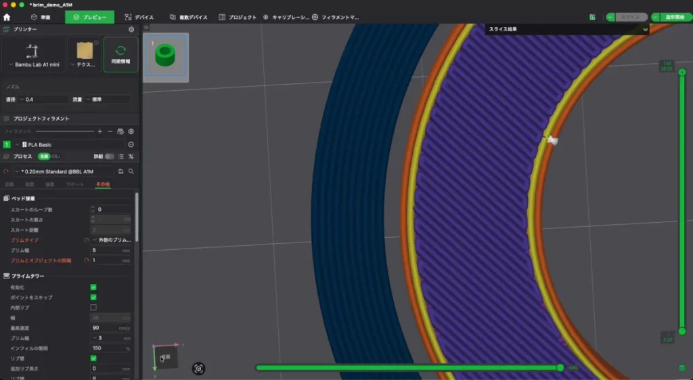
Task: Open slice button dropdown arrow
Action: click(610, 17)
